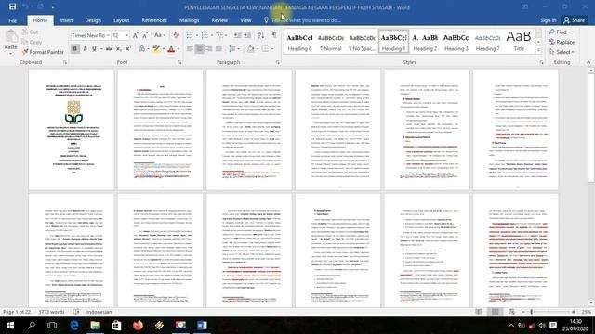Toggle Print Layout view in status bar
The image size is (595, 334).
(x=496, y=312)
